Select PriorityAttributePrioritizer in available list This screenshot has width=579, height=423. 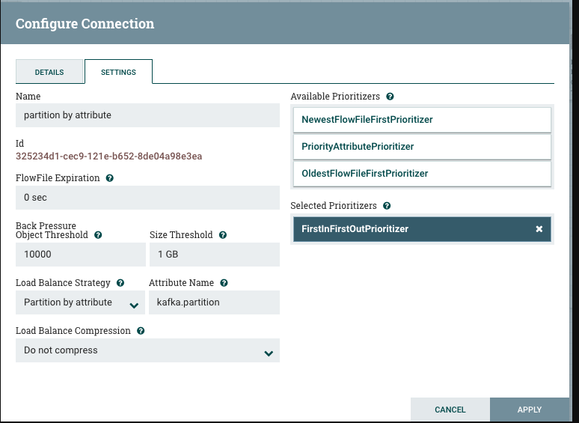coord(422,147)
